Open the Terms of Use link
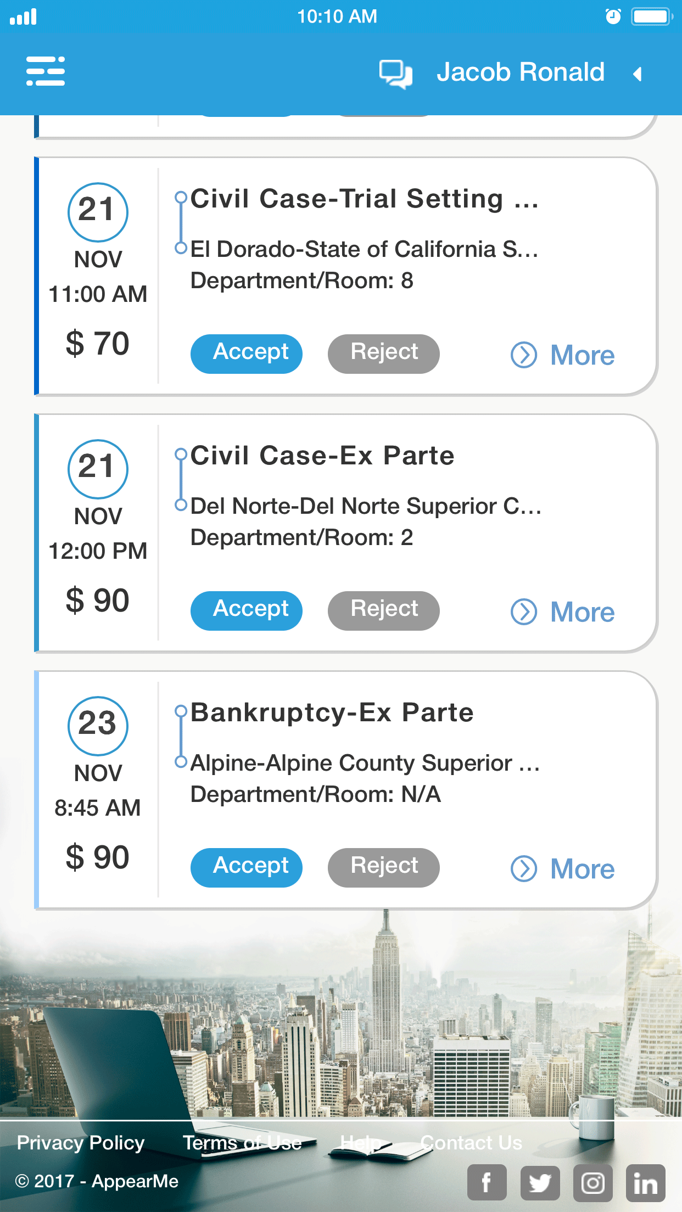 click(x=242, y=1142)
